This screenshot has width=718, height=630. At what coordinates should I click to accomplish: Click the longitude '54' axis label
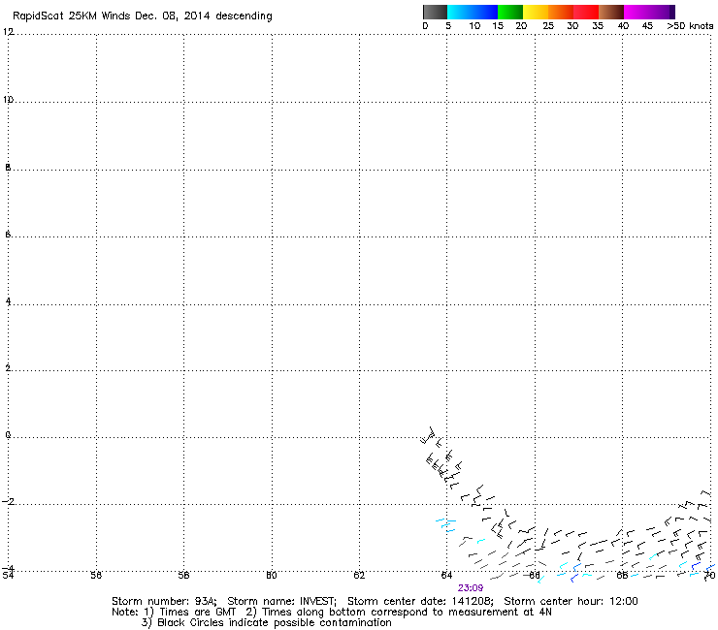8,575
